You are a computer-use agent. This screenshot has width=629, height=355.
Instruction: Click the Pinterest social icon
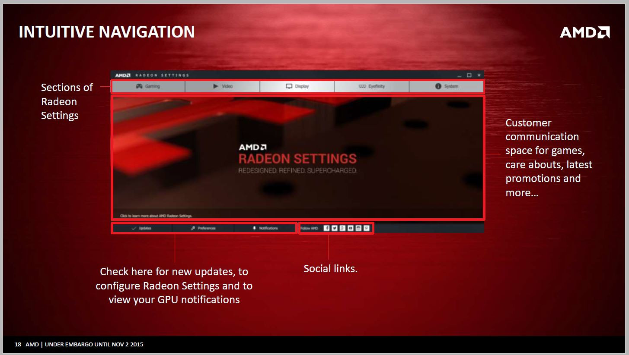[367, 228]
